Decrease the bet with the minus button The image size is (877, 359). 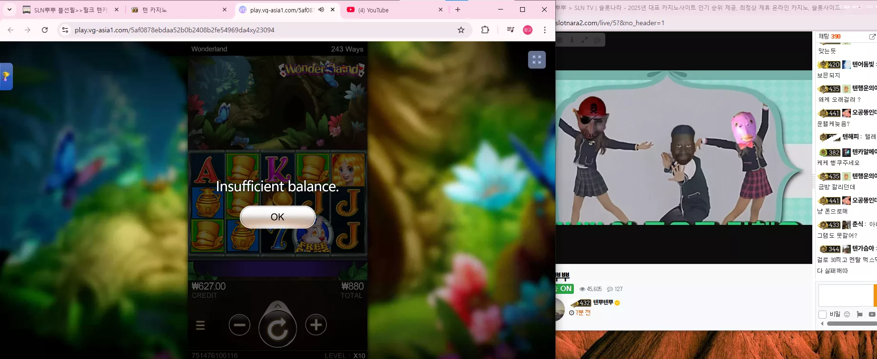(x=239, y=325)
